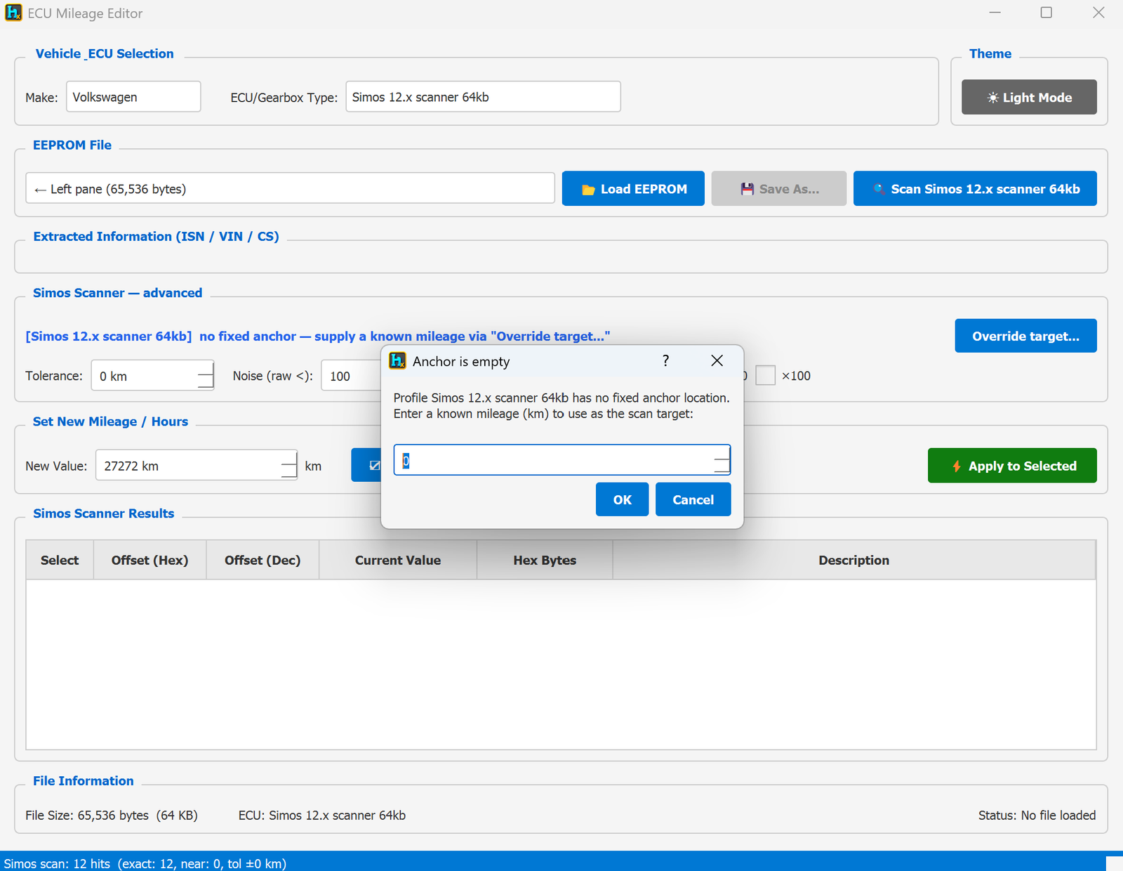
Task: Click the 'Set New Mileage / Hours' heading
Action: point(110,421)
